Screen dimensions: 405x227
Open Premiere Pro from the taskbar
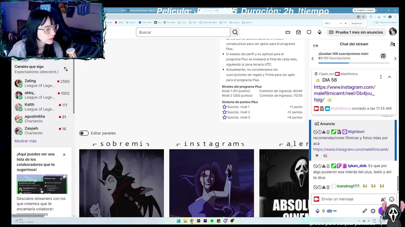click(205, 221)
